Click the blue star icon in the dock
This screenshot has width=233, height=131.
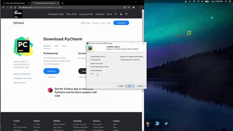(x=166, y=123)
